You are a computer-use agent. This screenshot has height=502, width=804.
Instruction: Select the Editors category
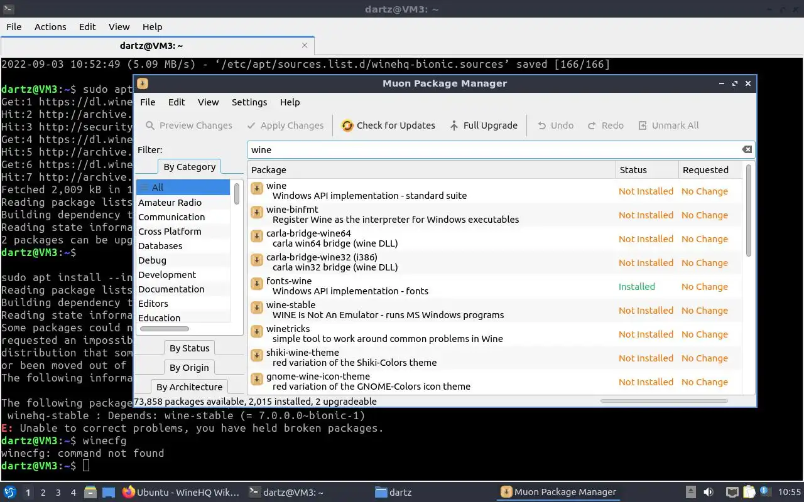point(184,304)
